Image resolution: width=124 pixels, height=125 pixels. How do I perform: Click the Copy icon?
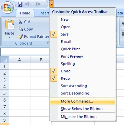(x=20, y=29)
